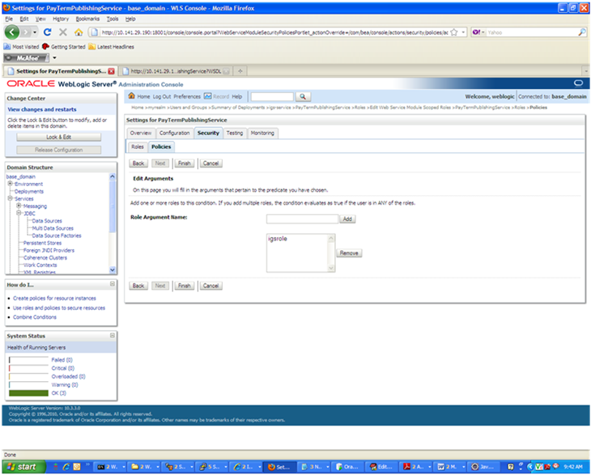Click the Lock & Edit button
This screenshot has width=591, height=475.
[59, 137]
